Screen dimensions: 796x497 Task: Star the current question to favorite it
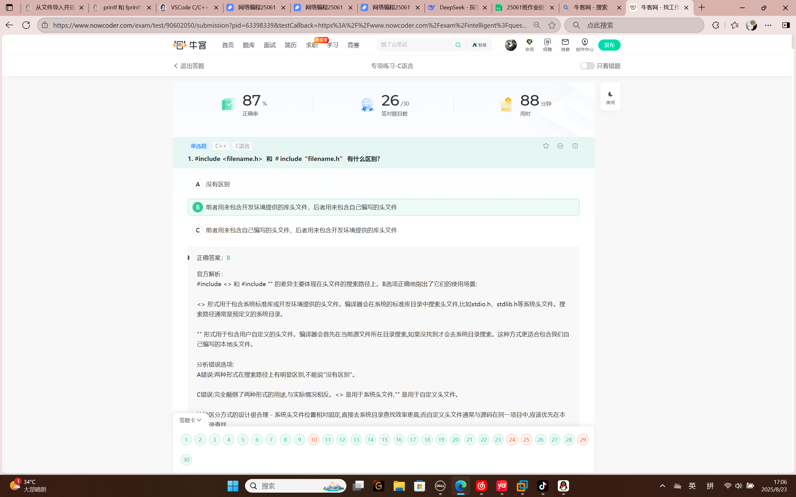pos(545,146)
